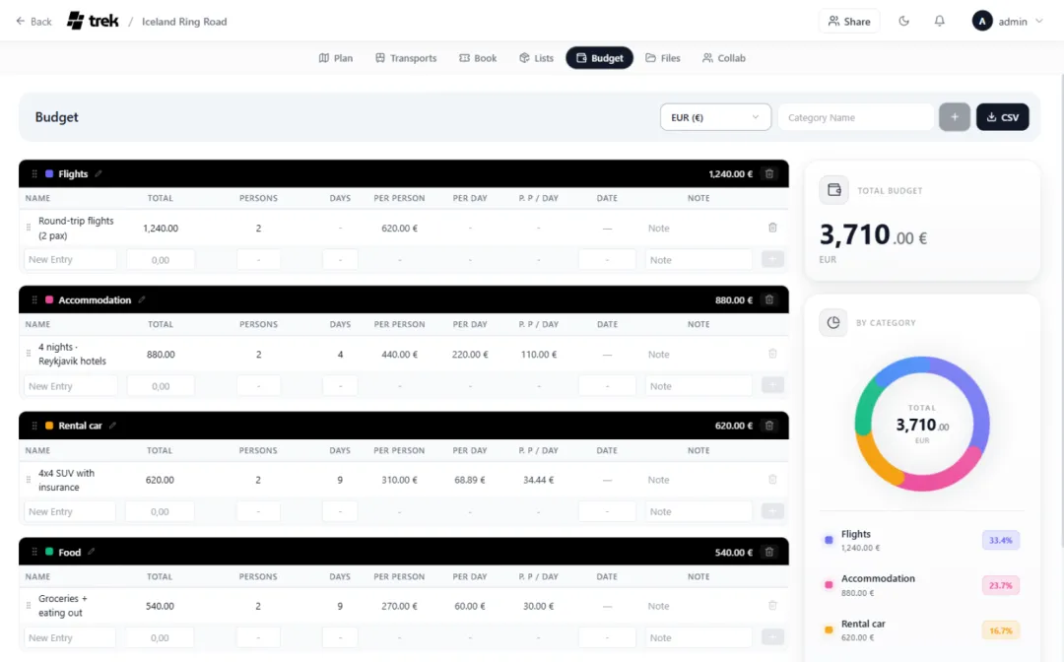Rename Flights category with pencil icon
The width and height of the screenshot is (1064, 662).
99,173
